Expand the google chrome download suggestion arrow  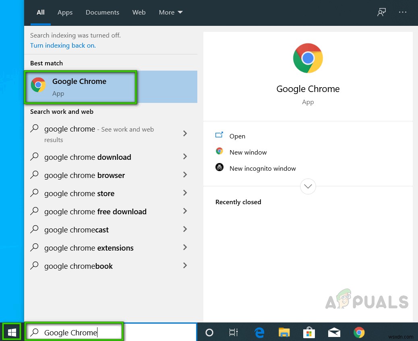185,157
